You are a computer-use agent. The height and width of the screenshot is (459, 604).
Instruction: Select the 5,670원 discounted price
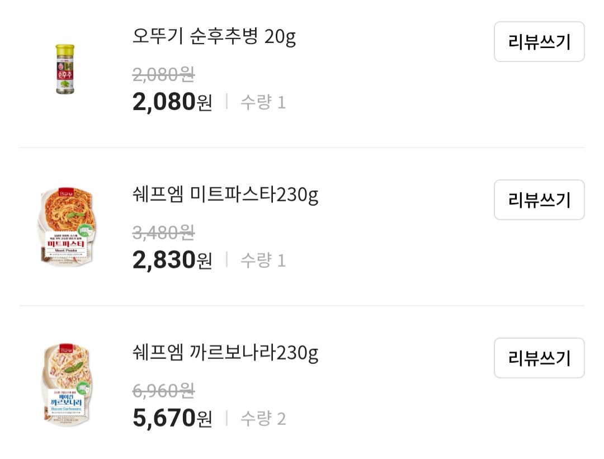(x=172, y=418)
